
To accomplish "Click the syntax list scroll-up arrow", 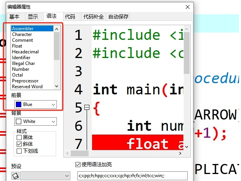I will pos(57,29).
